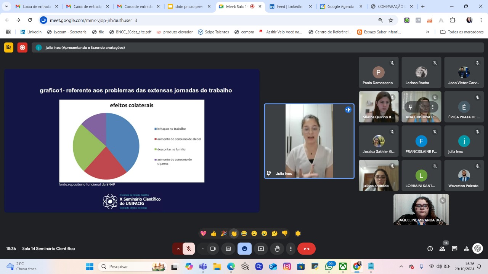Click Jaqueline Miranda's video tile
This screenshot has height=274, width=488.
421,209
